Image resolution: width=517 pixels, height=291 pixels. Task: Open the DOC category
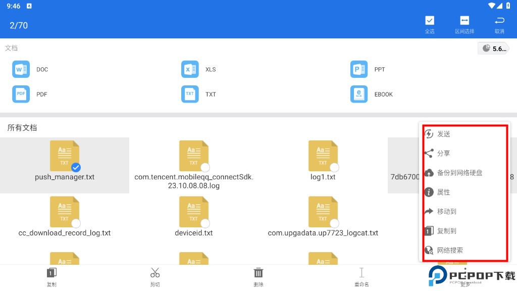(x=21, y=69)
